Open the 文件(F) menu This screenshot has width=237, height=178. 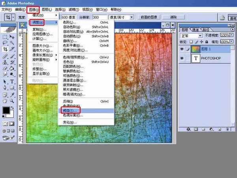coord(7,9)
